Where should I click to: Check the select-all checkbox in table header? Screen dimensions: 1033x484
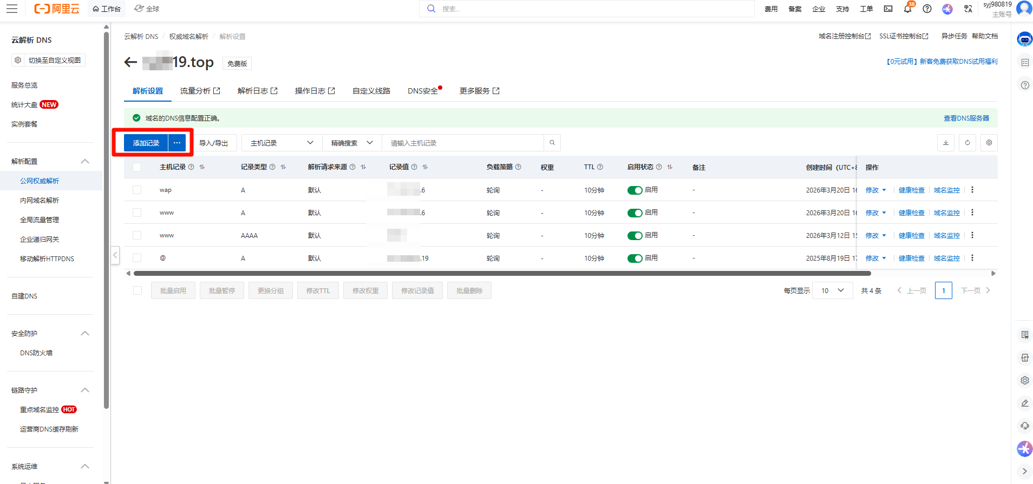[x=137, y=167]
